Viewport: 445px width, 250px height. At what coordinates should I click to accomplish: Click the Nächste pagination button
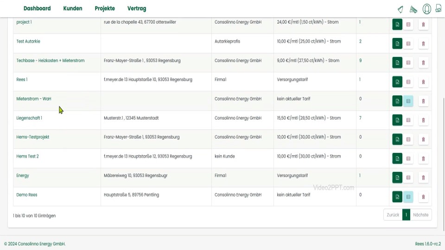[420, 215]
